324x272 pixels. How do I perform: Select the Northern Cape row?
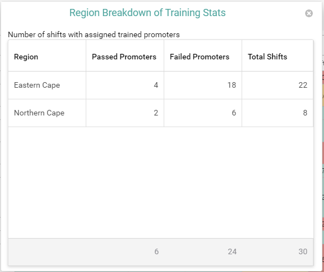161,113
